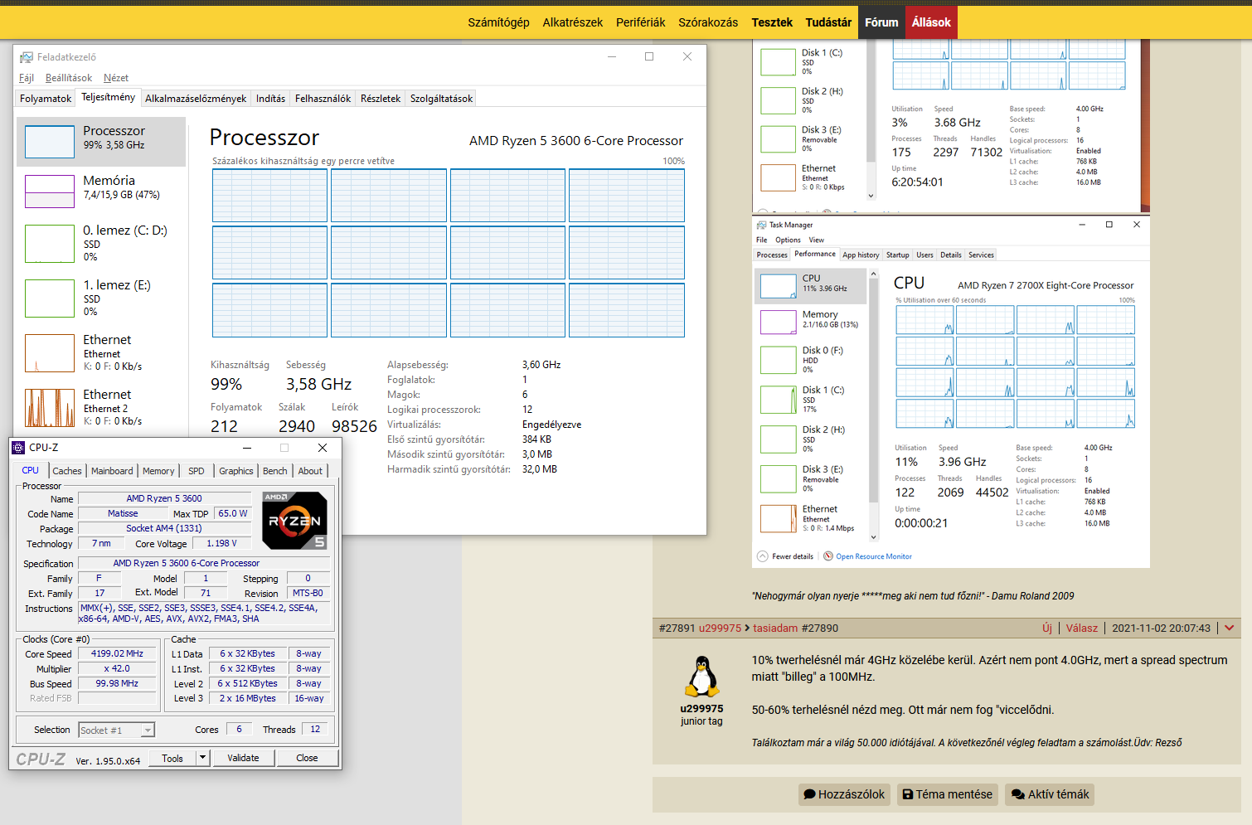The width and height of the screenshot is (1252, 825).
Task: Go to the Tudástár section
Action: pos(828,22)
